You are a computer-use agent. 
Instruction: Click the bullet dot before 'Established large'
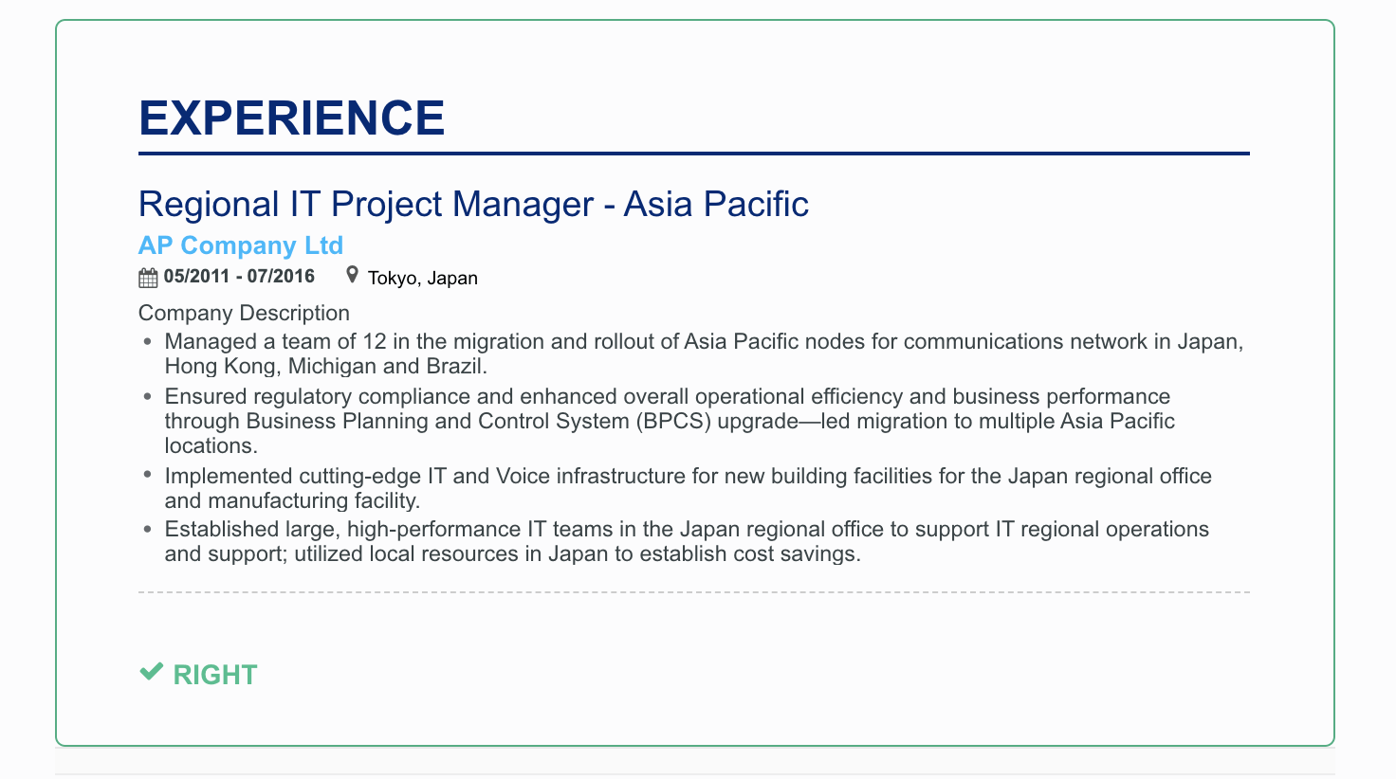click(x=147, y=530)
